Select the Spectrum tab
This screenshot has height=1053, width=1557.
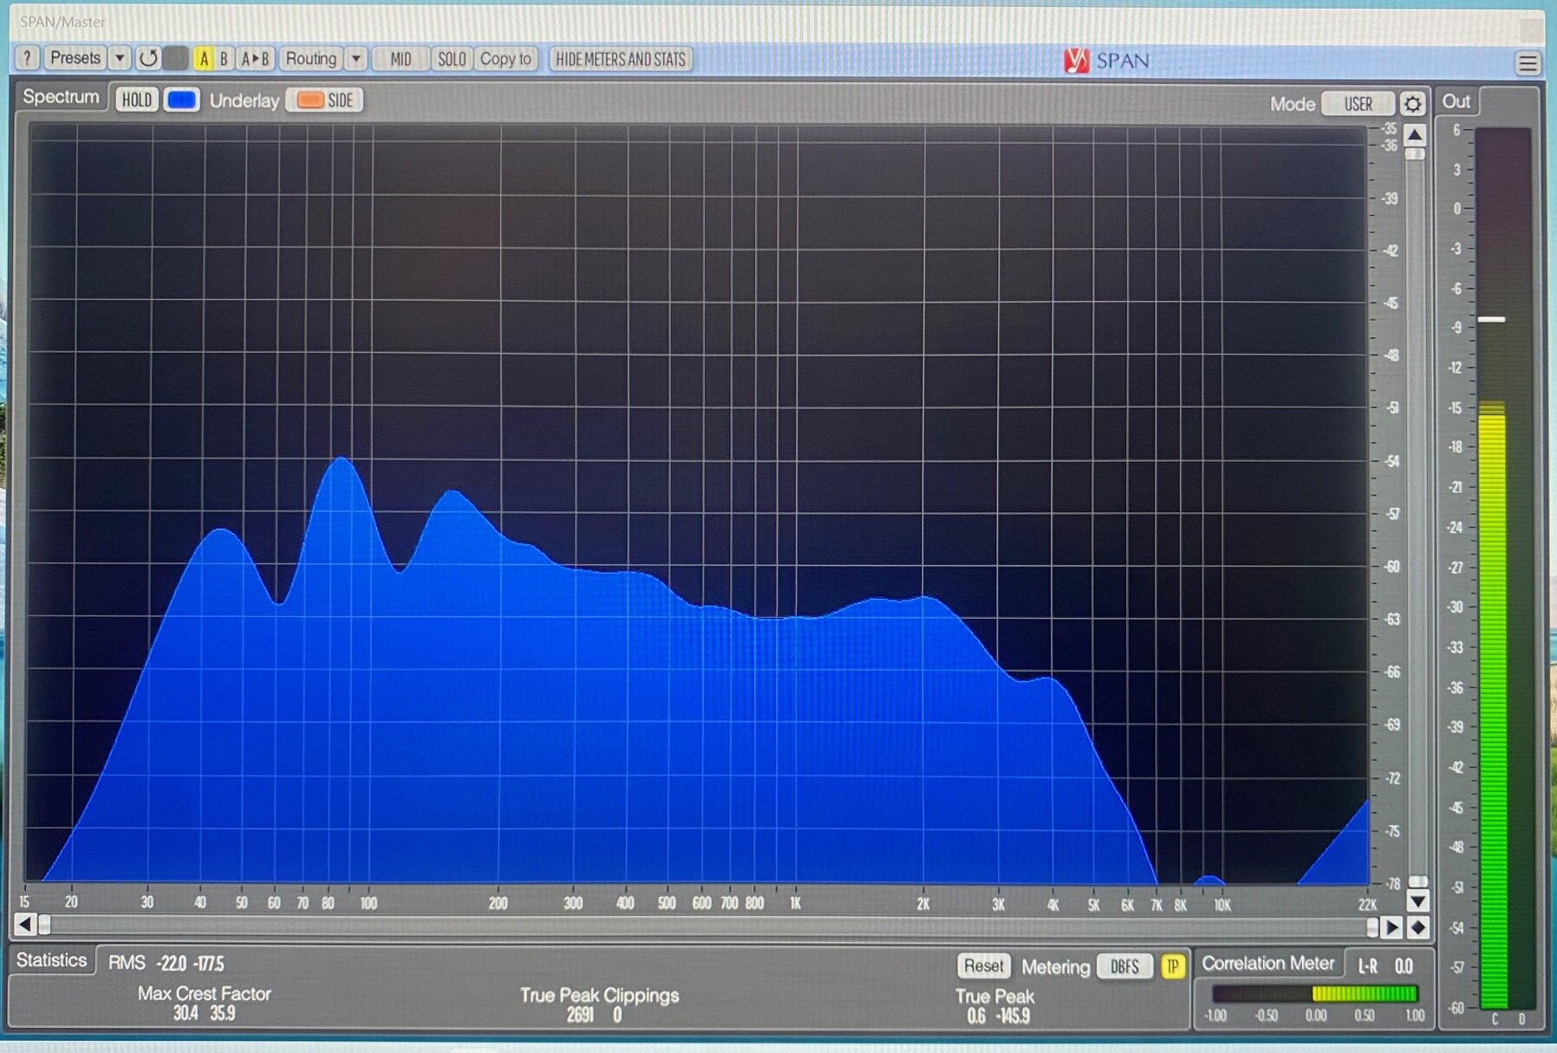point(61,97)
